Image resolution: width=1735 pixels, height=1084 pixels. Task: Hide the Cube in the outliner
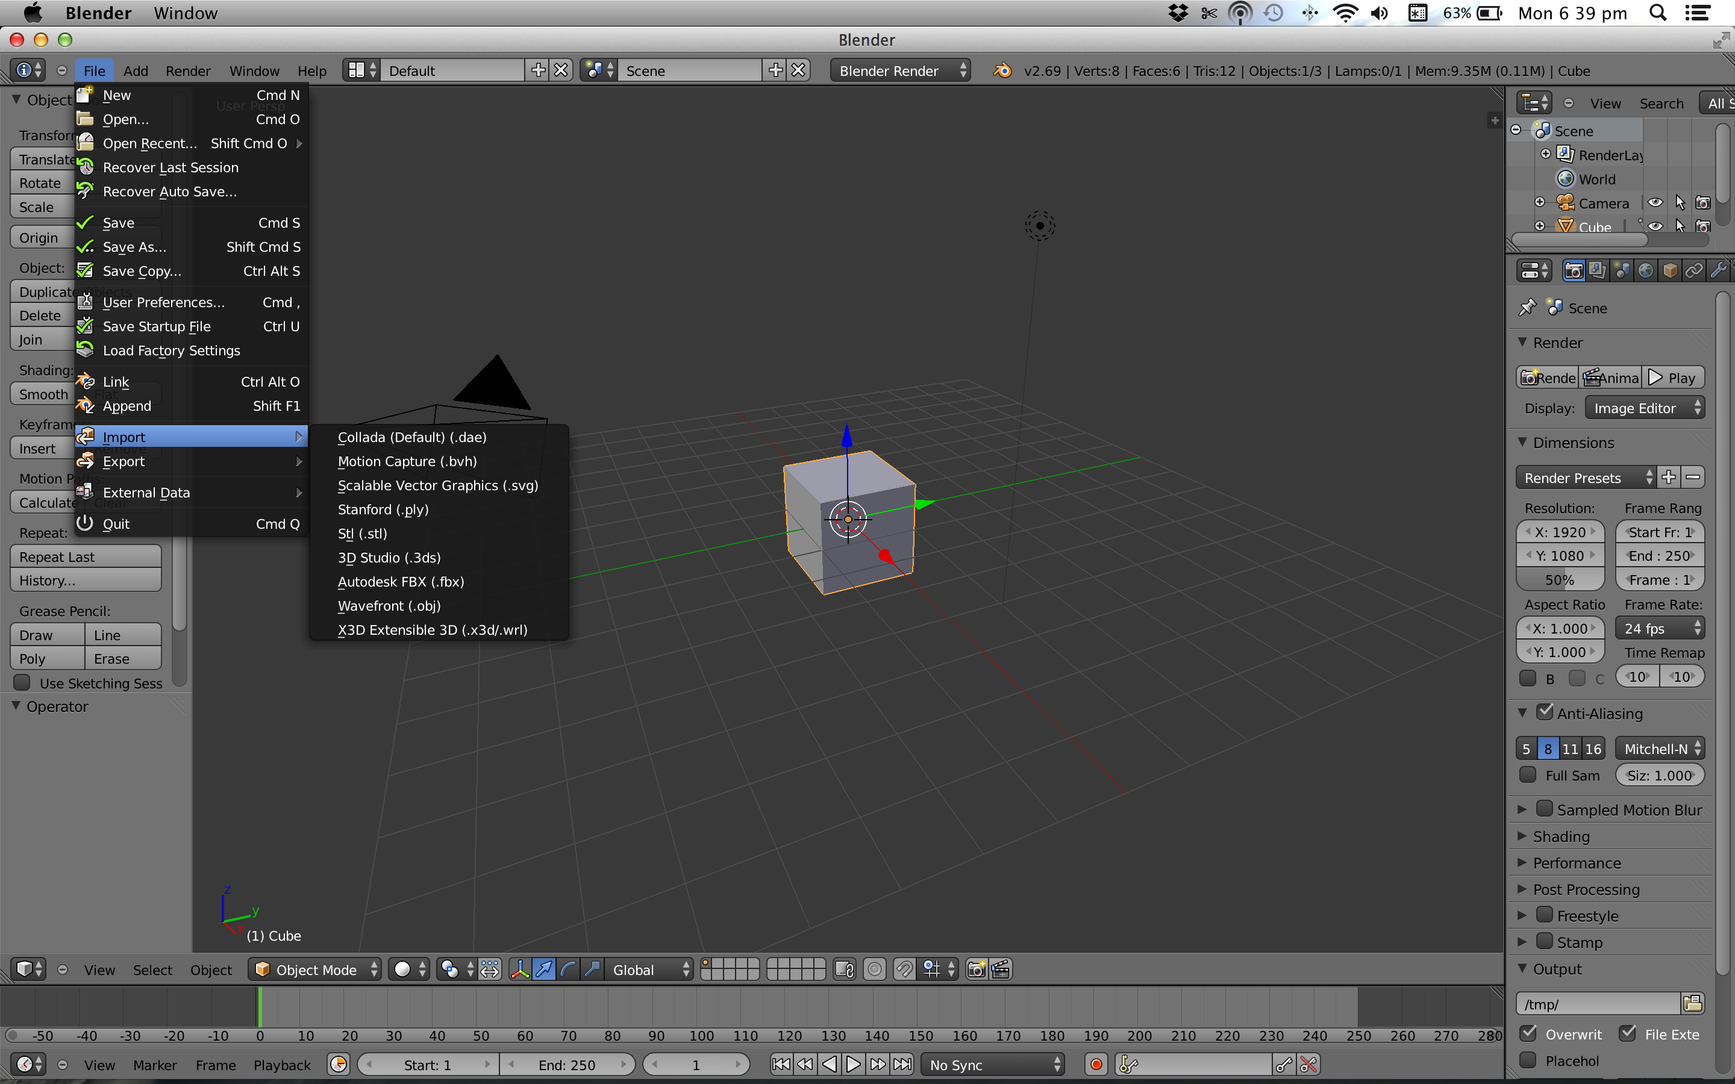[x=1655, y=226]
